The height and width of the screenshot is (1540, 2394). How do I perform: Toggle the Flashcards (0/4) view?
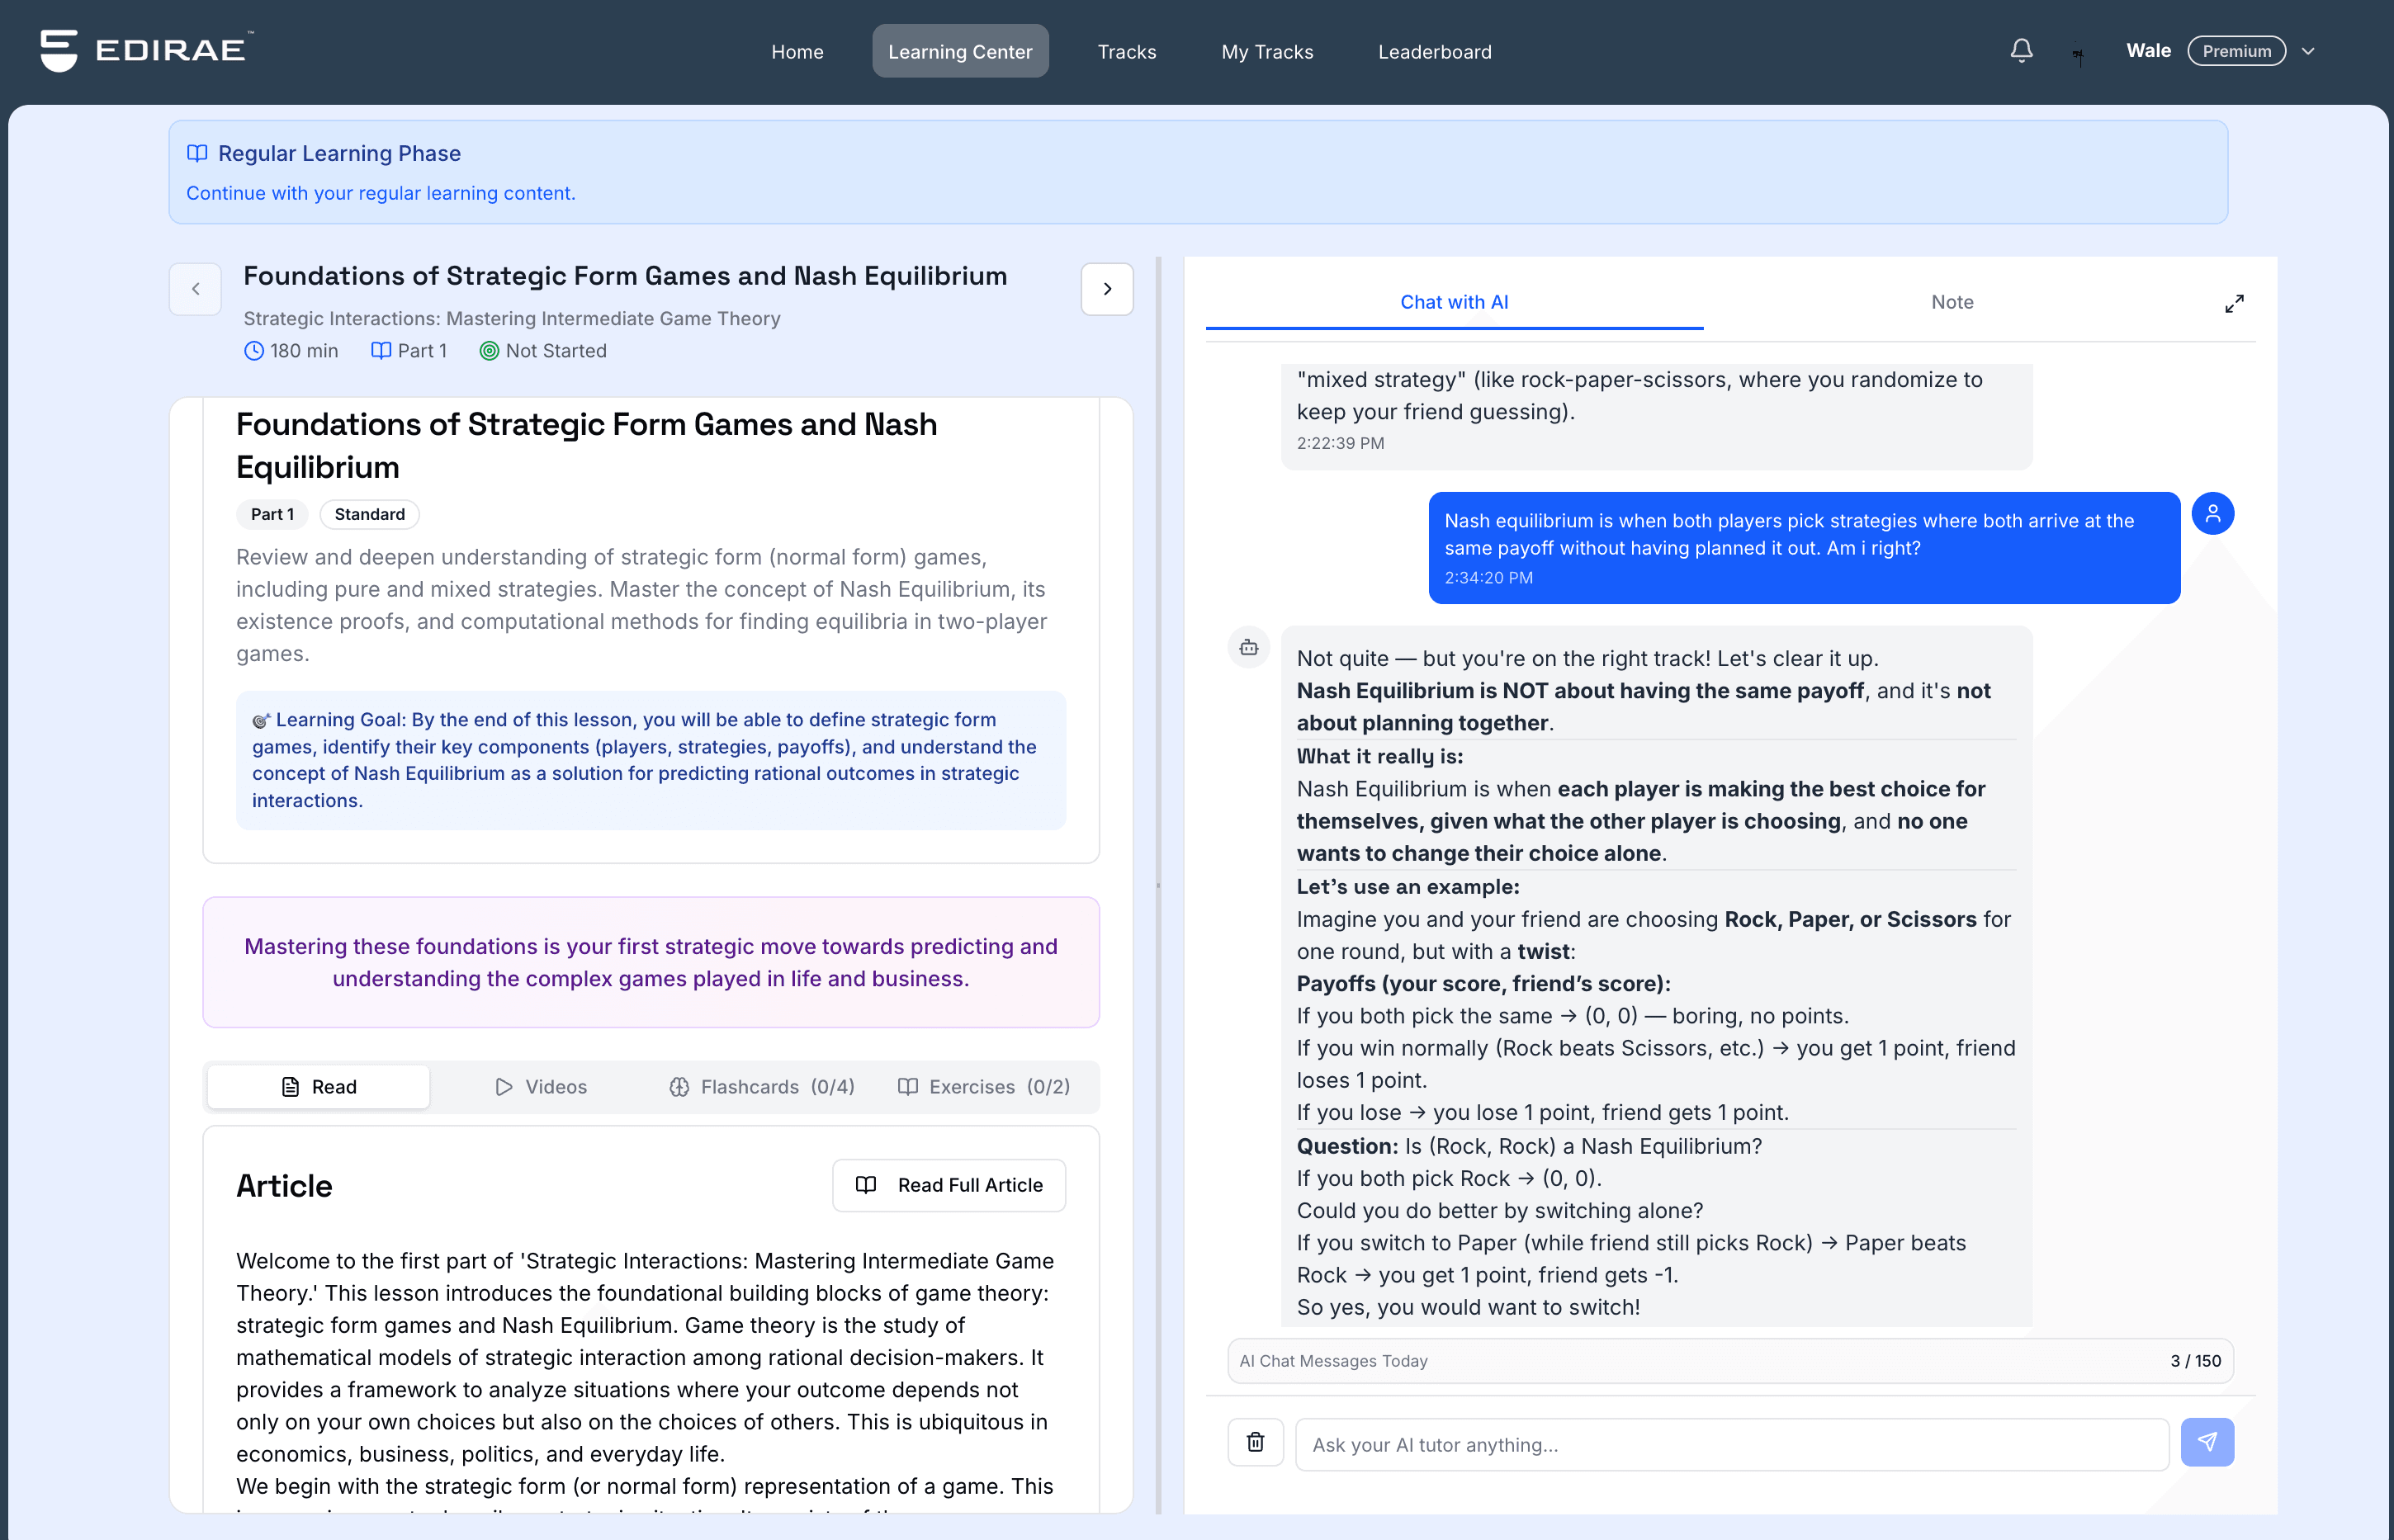(x=762, y=1087)
